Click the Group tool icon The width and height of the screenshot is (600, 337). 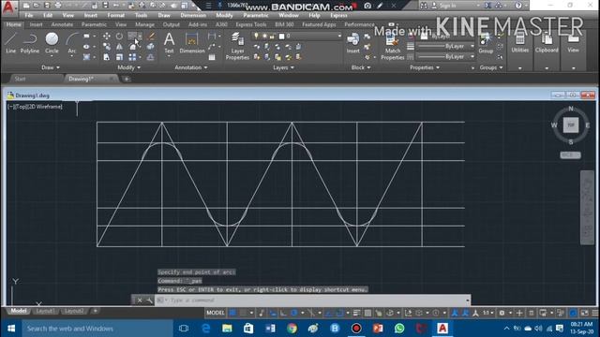coord(486,43)
